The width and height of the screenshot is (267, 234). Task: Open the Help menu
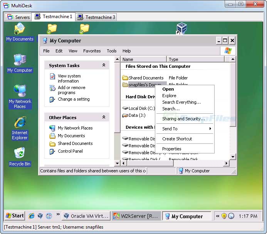127,51
